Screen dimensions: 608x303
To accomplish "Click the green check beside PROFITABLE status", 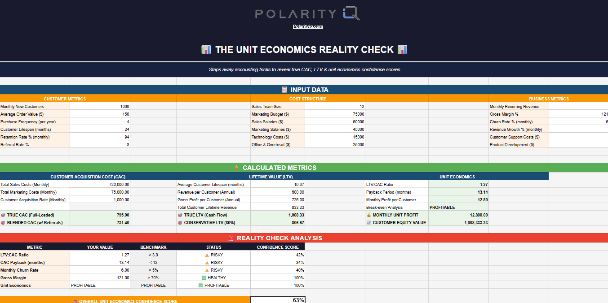I will [x=200, y=286].
